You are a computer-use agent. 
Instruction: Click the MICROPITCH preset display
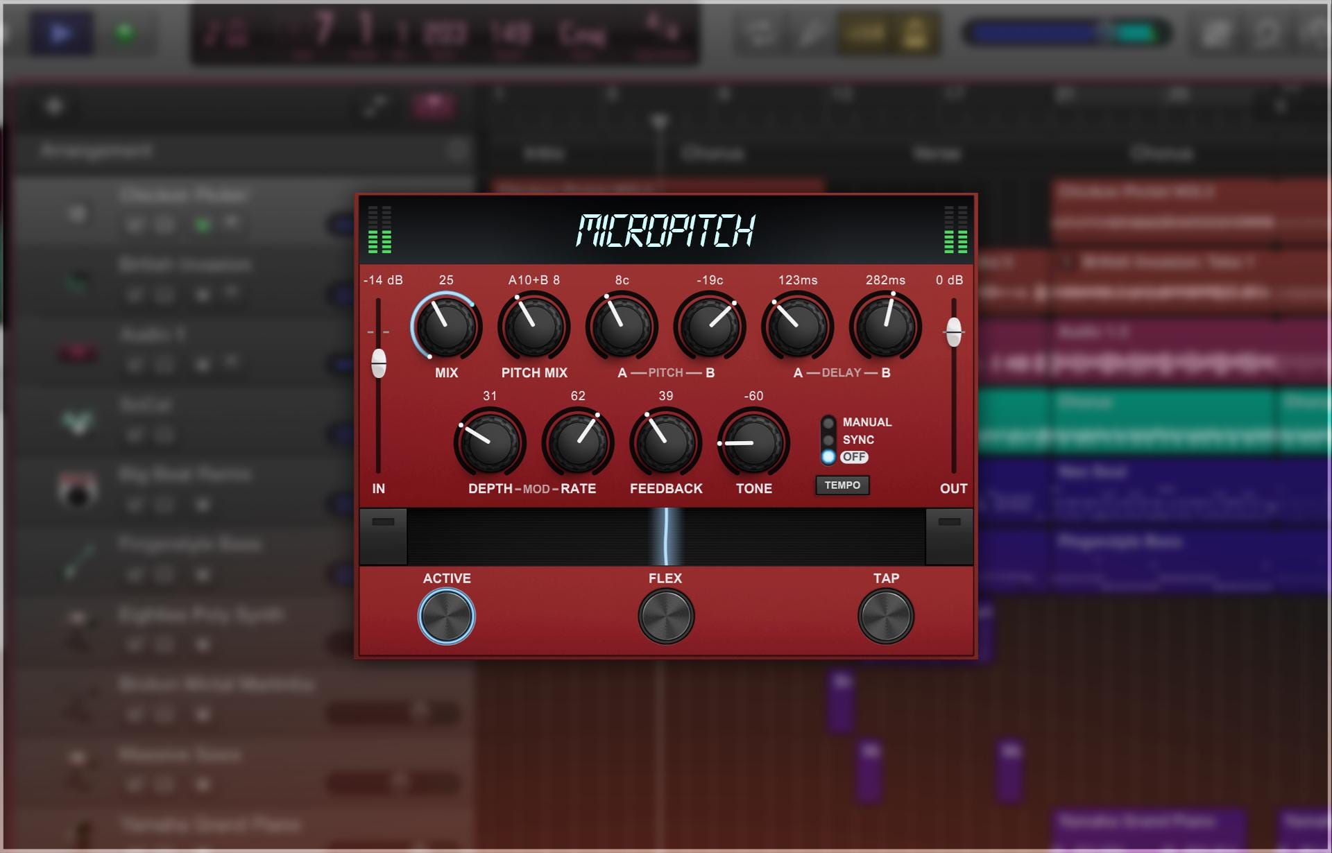tap(666, 231)
